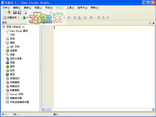Open the 项目(P) menu
The height and width of the screenshot is (117, 156).
click(49, 8)
